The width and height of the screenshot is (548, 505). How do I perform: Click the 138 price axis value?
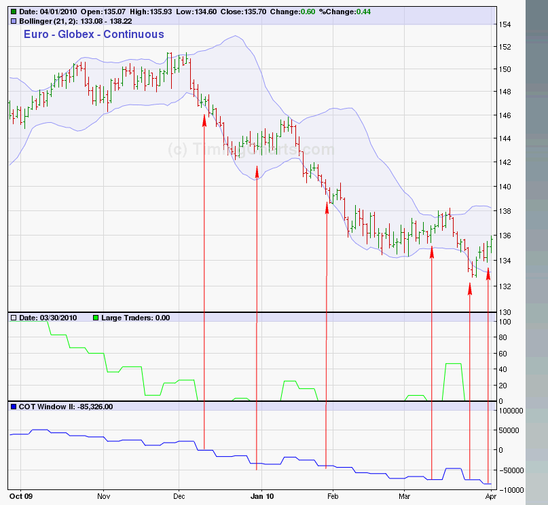(x=505, y=211)
